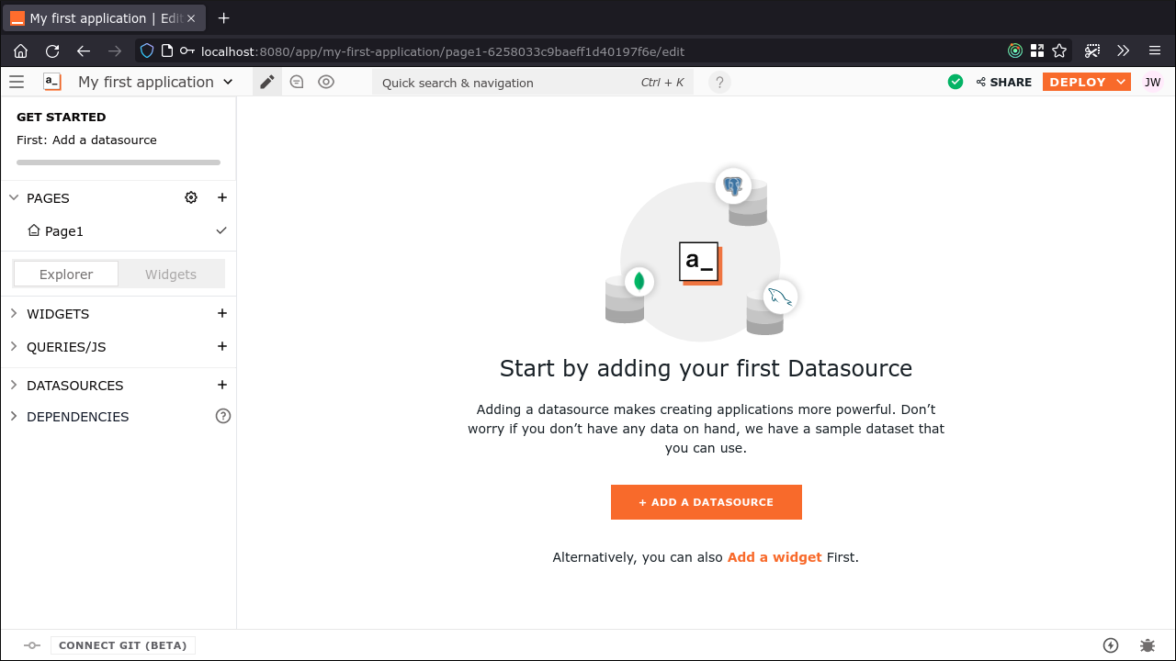This screenshot has width=1176, height=661.
Task: Click the First: Add a datasource text
Action: click(86, 140)
